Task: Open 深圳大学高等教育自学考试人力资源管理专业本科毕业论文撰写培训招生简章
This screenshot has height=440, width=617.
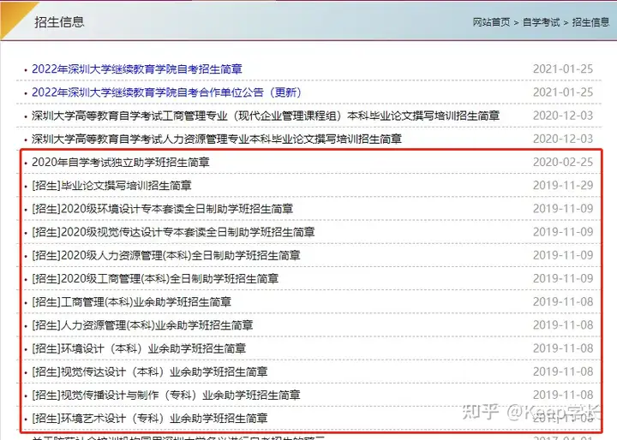Action: coord(217,139)
